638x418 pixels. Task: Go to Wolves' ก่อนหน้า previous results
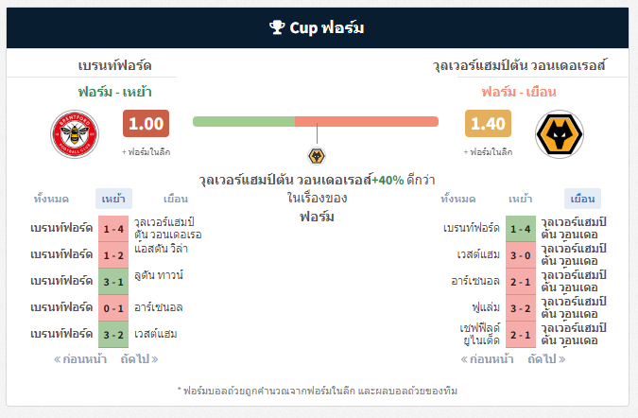[x=487, y=359]
